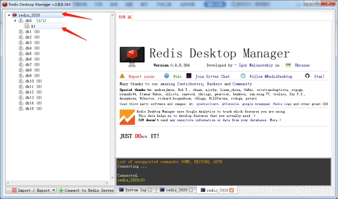Select the db15 (0) label
This screenshot has width=338, height=199.
tap(33, 109)
